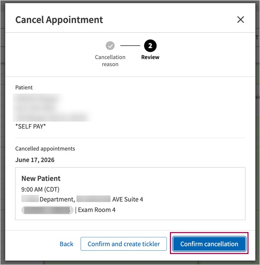Screen dimensions: 260x265
Task: Go back using the Back link
Action: (x=66, y=244)
